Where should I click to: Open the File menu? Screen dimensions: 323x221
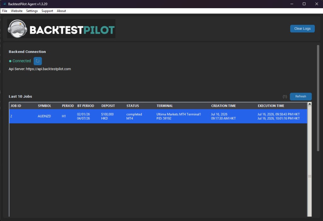(4, 11)
